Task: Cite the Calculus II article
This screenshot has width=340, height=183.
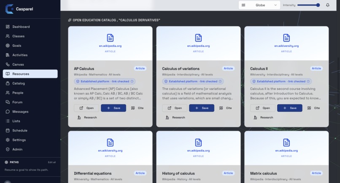Action: (x=313, y=108)
